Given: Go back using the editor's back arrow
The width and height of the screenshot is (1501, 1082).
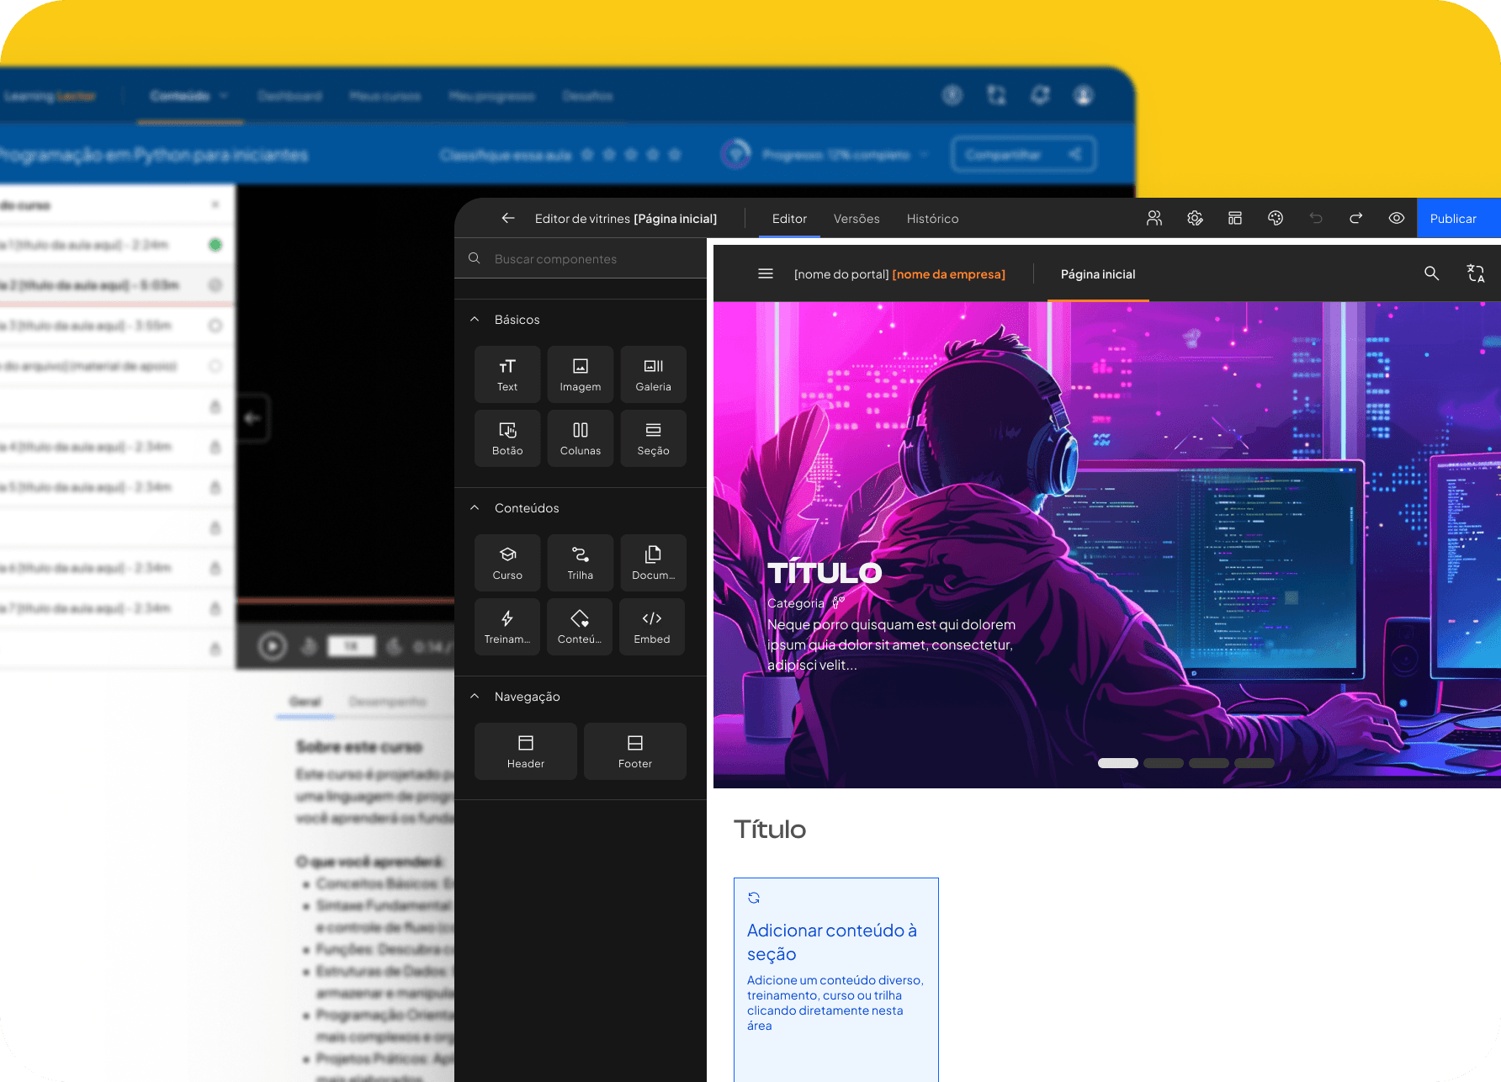Looking at the screenshot, I should pyautogui.click(x=508, y=219).
